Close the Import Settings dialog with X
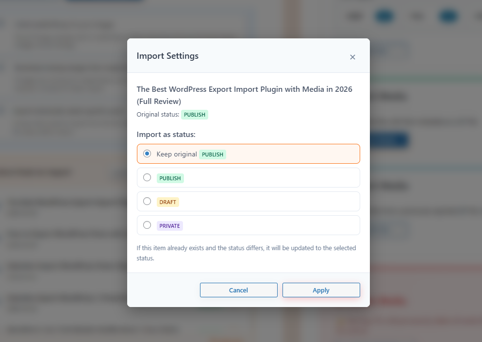 tap(352, 57)
